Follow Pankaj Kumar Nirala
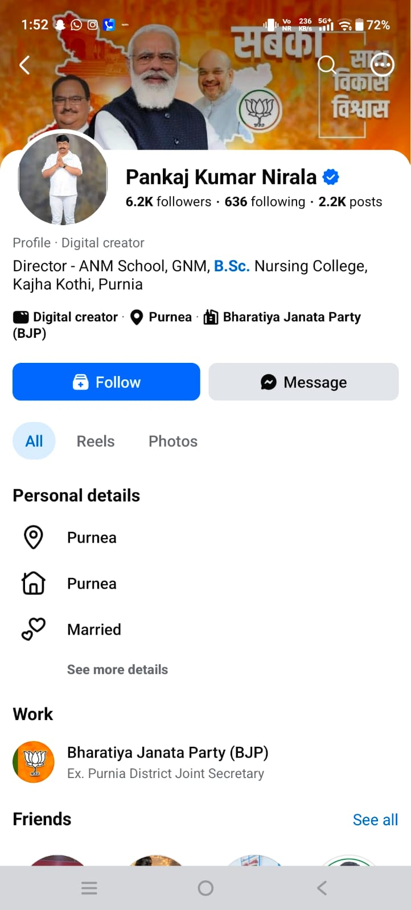 click(x=106, y=382)
